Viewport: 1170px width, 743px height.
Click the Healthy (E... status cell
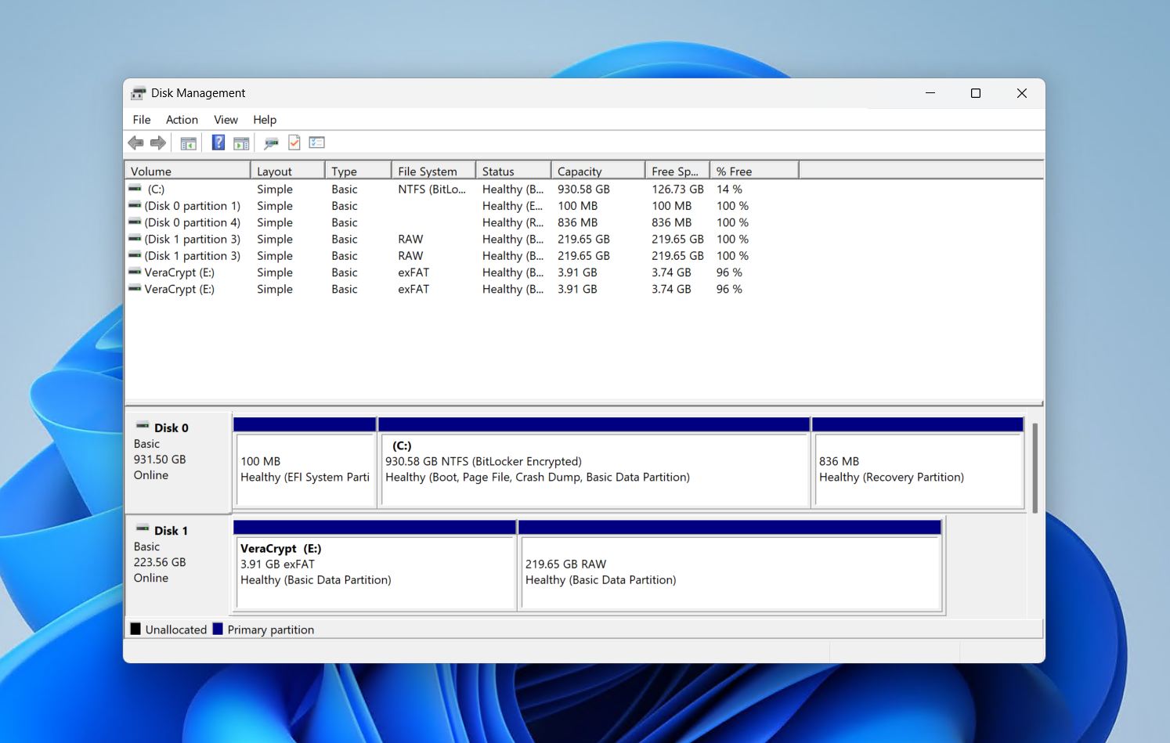click(x=513, y=205)
